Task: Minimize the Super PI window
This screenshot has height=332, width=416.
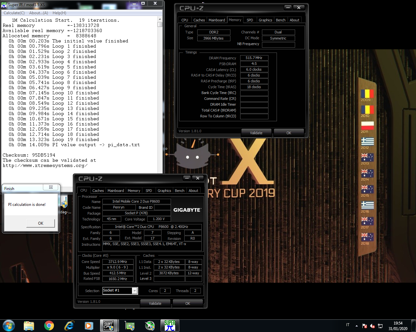Action: point(134,4)
